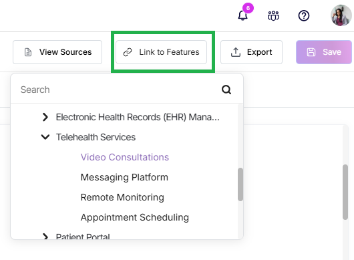Select Video Consultations feature
The height and width of the screenshot is (260, 354).
[x=125, y=157]
